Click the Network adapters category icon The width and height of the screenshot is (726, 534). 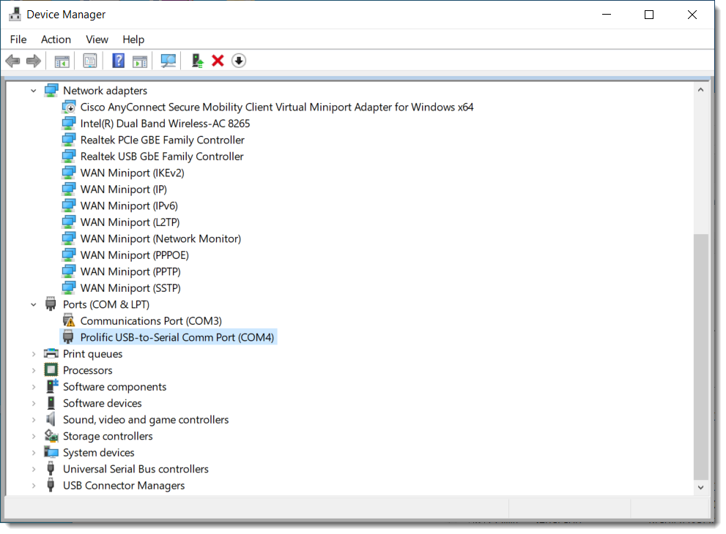[51, 90]
